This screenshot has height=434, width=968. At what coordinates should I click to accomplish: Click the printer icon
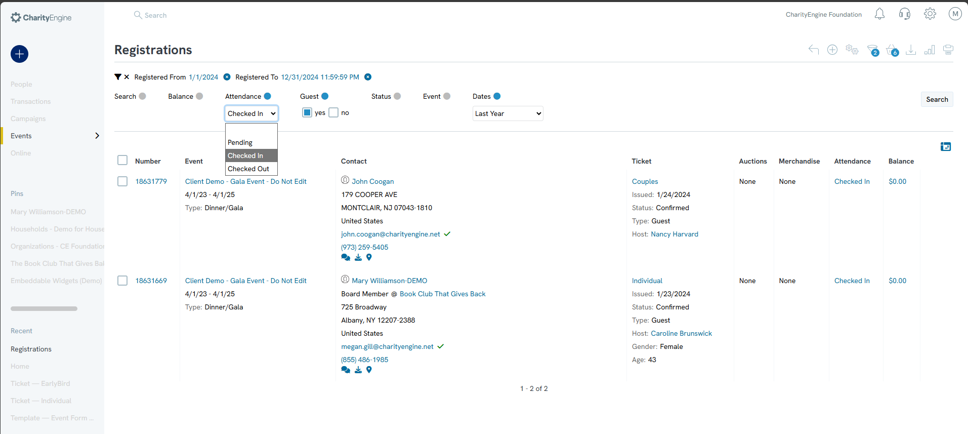pos(948,50)
